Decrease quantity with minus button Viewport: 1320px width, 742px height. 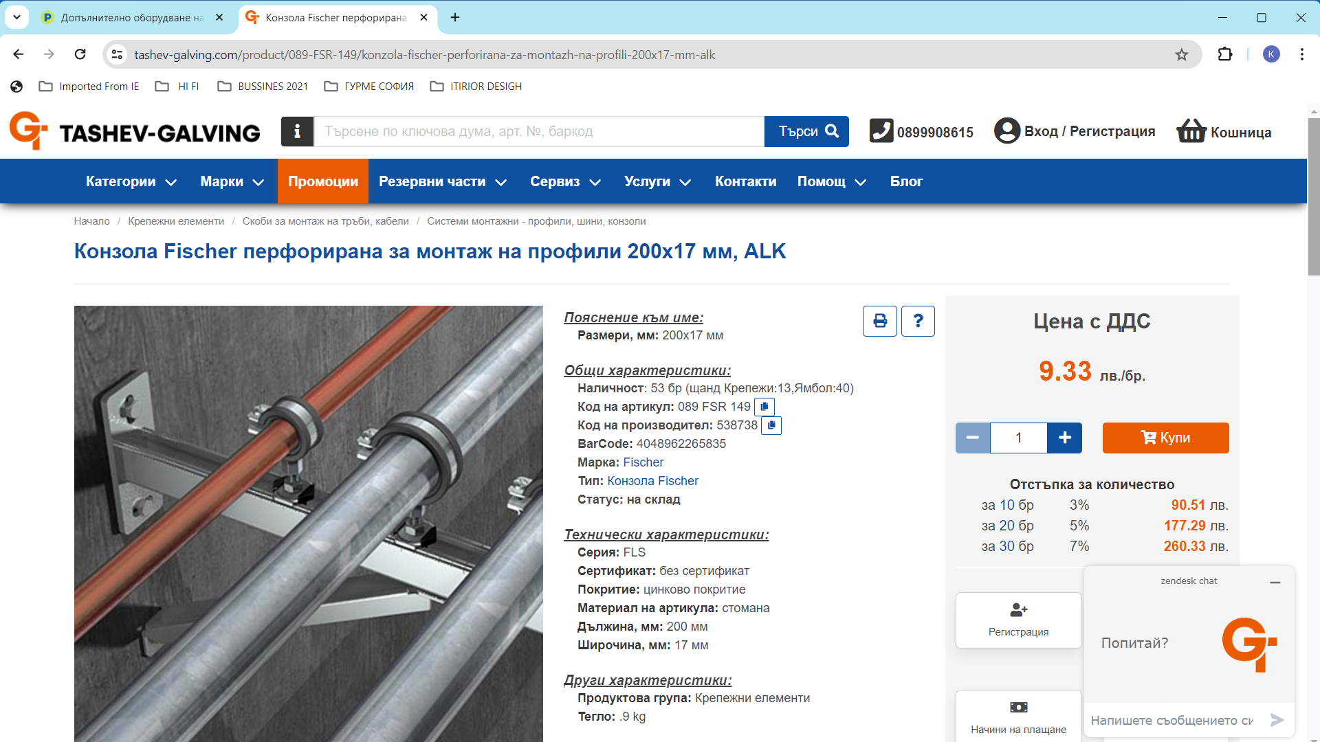(x=972, y=438)
